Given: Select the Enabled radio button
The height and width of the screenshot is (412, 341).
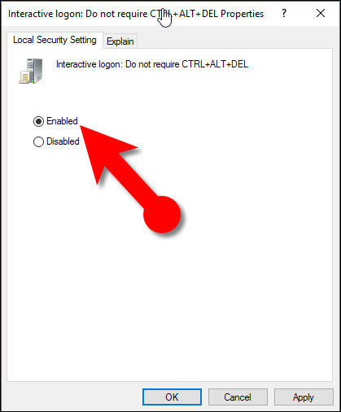Looking at the screenshot, I should 38,121.
